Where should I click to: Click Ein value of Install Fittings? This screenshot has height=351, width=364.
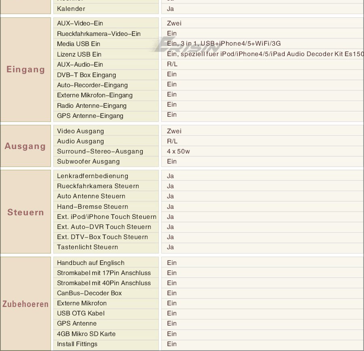click(x=172, y=344)
